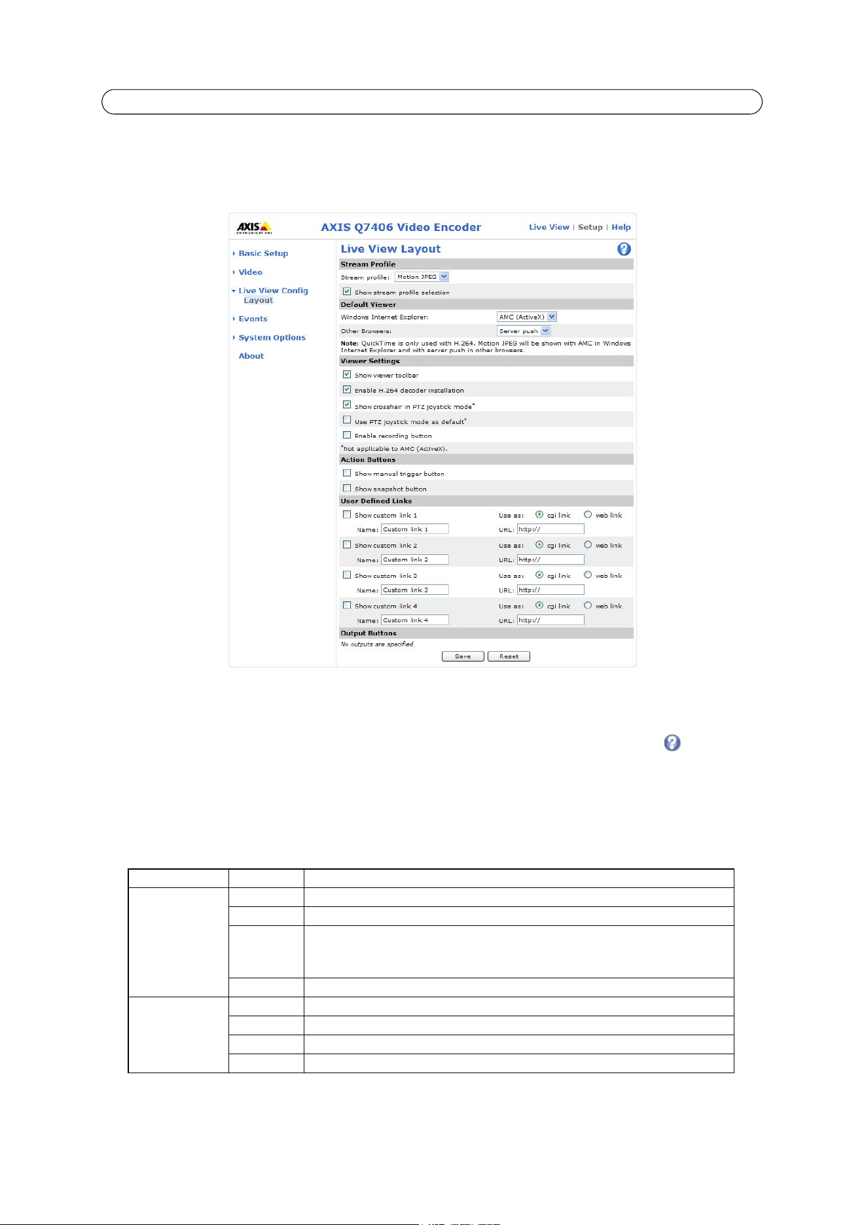
Task: Check Enable recording button option
Action: coord(347,435)
